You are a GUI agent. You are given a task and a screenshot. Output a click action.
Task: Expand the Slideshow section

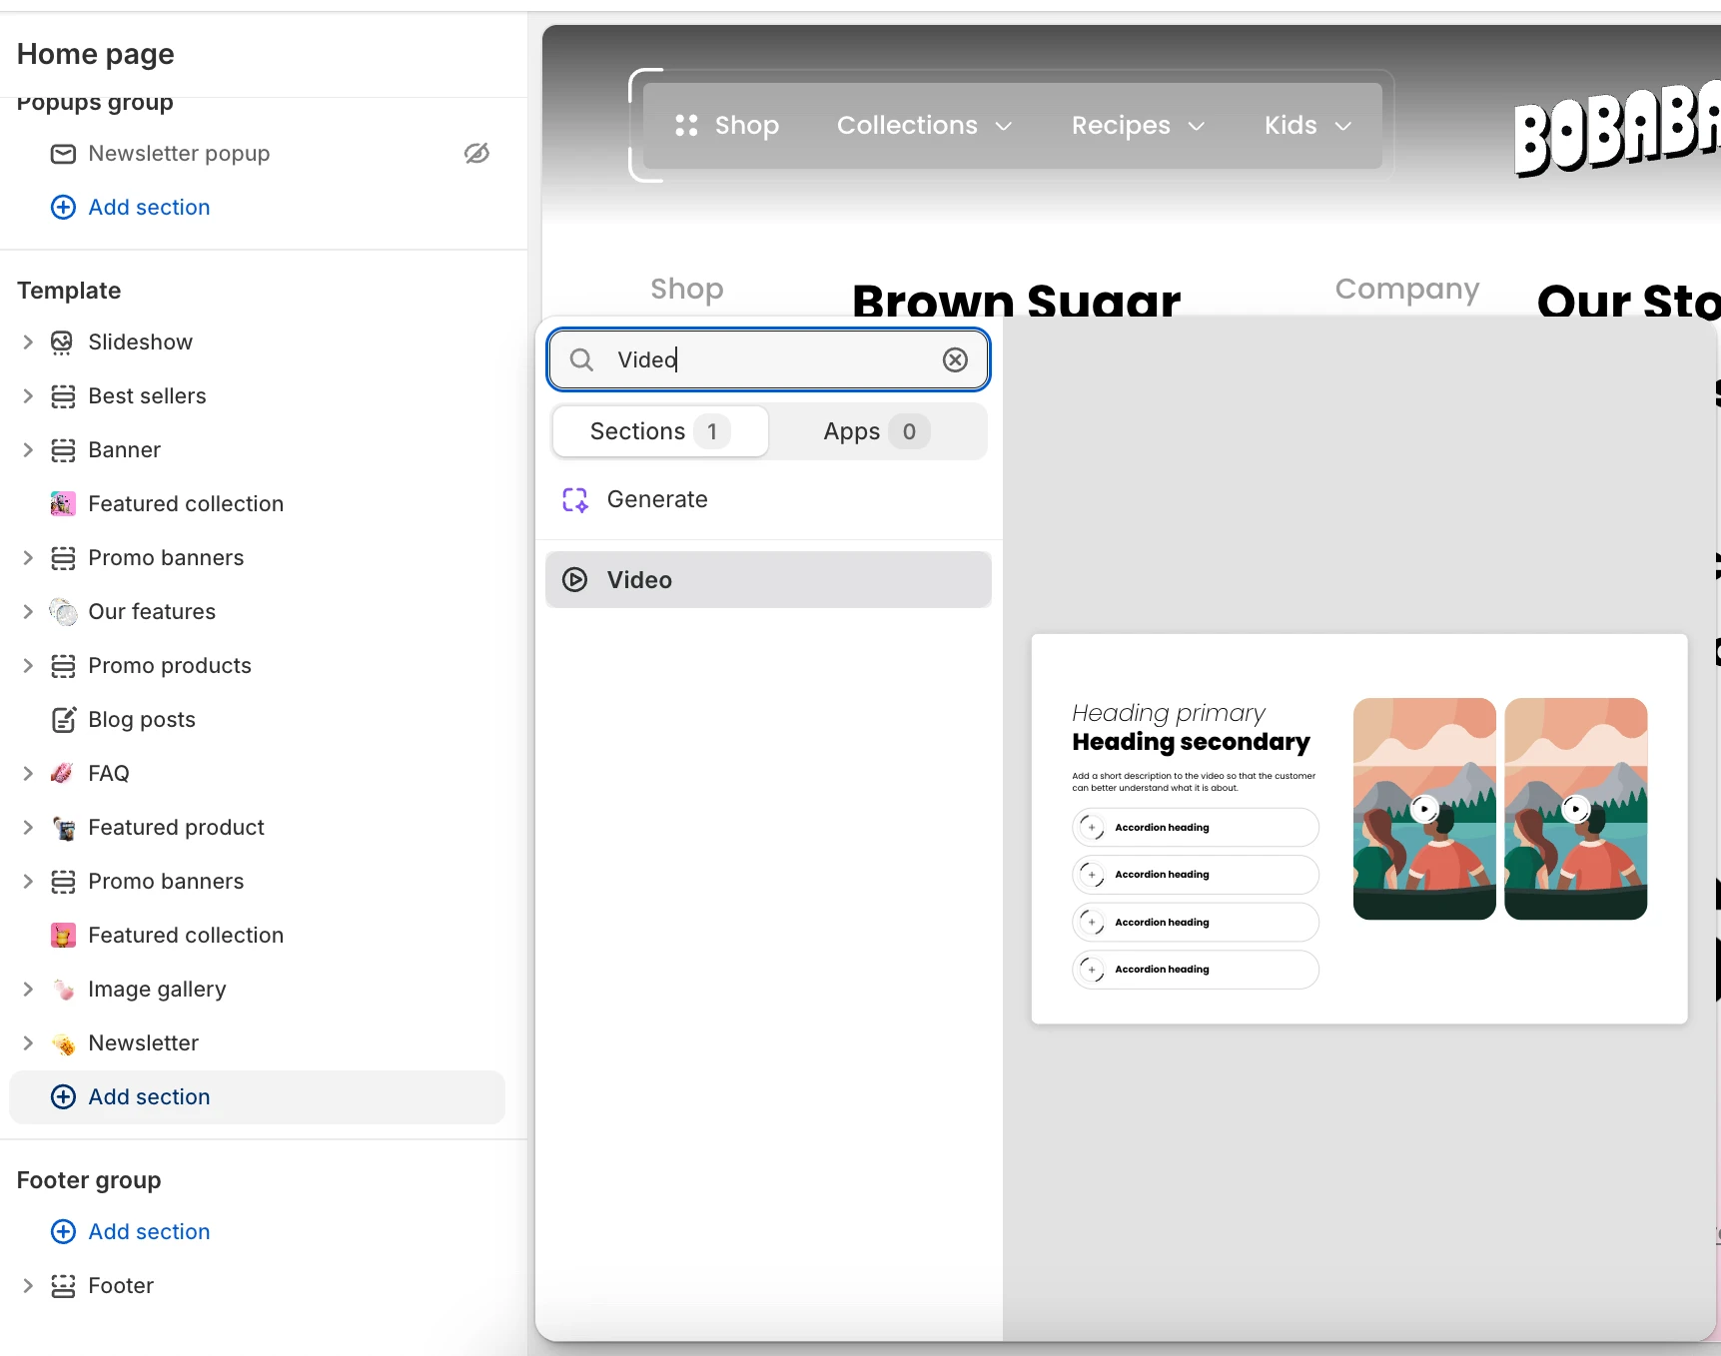coord(28,342)
